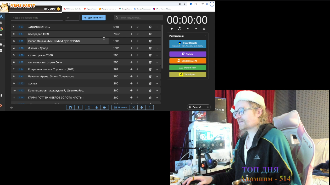Connect Tourniquet integration
Viewport: 330px width, 185px height.
click(188, 74)
